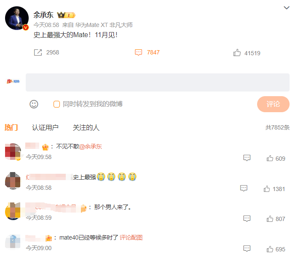Select the 热门 comments tab
Screen dimensions: 298x256
(11, 127)
